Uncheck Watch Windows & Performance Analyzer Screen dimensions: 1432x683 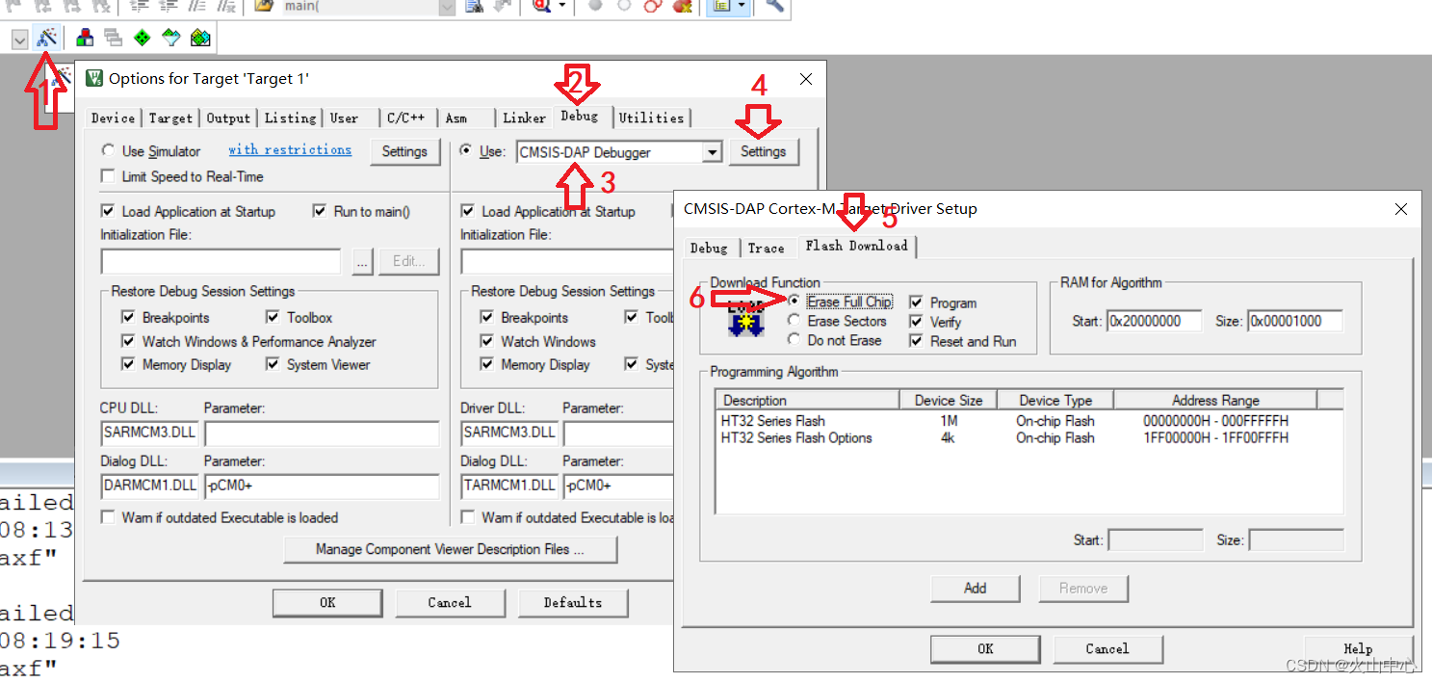click(x=128, y=342)
